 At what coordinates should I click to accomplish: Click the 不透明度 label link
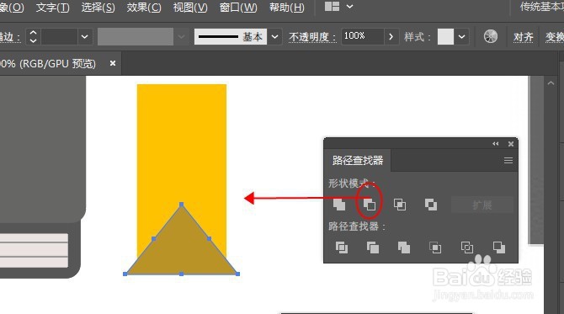tap(312, 37)
